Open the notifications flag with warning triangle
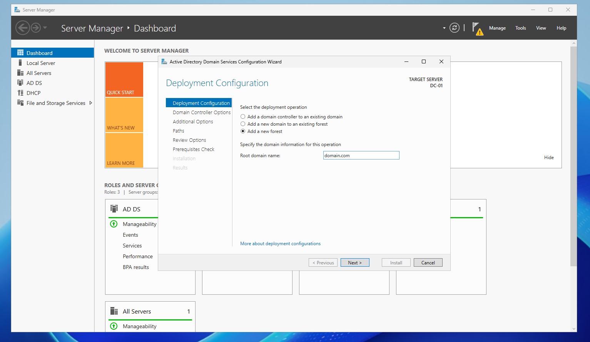The height and width of the screenshot is (342, 590). [x=477, y=28]
